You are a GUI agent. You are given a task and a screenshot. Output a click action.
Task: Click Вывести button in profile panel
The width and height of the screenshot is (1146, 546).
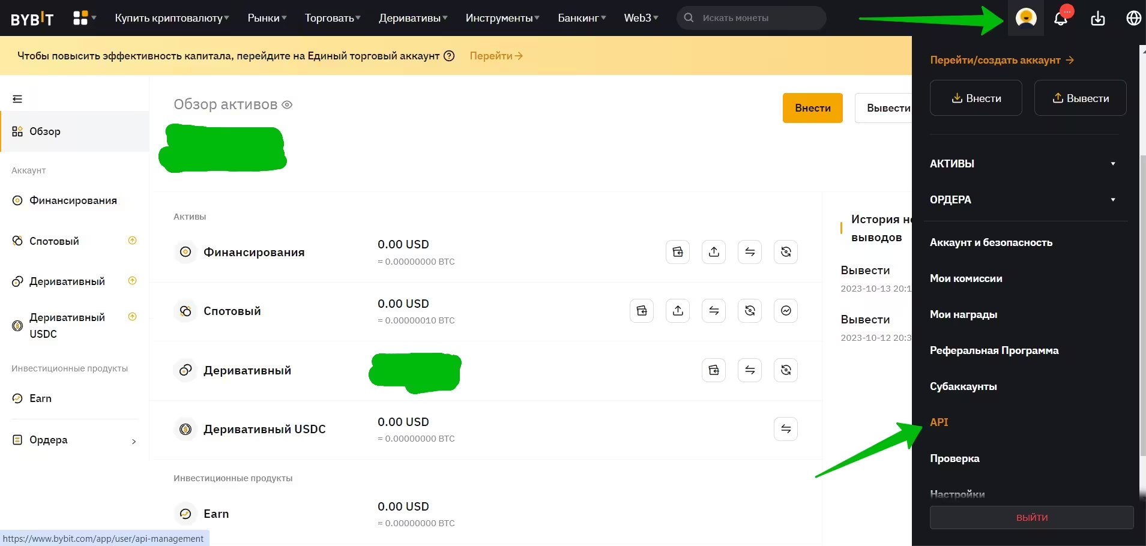[x=1081, y=98]
